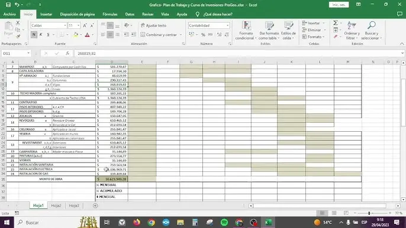
Task: Open the Contabilidad number format dropdown
Action: pyautogui.click(x=227, y=25)
